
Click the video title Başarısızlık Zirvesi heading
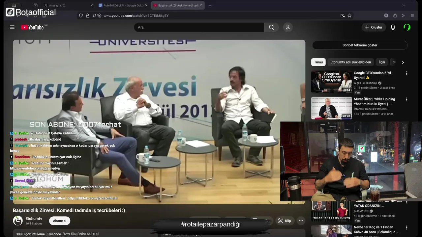tap(69, 210)
